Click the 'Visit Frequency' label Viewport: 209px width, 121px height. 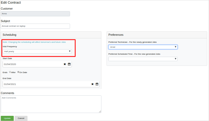point(10,46)
